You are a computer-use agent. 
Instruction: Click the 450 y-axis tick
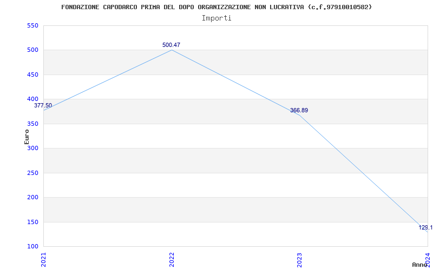click(32, 75)
